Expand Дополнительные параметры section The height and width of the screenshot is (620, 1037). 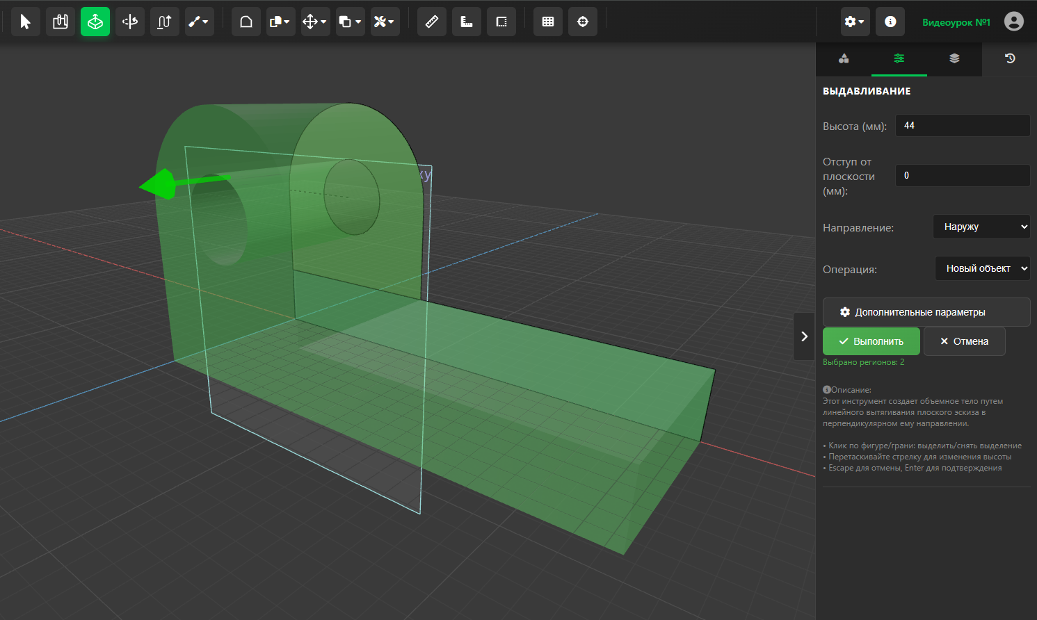tap(926, 312)
